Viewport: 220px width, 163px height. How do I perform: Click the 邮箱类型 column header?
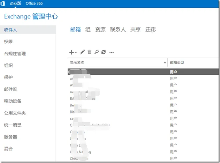coord(177,62)
